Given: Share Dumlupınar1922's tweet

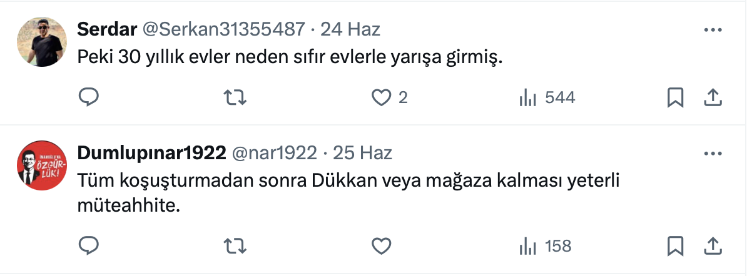Looking at the screenshot, I should pyautogui.click(x=713, y=246).
